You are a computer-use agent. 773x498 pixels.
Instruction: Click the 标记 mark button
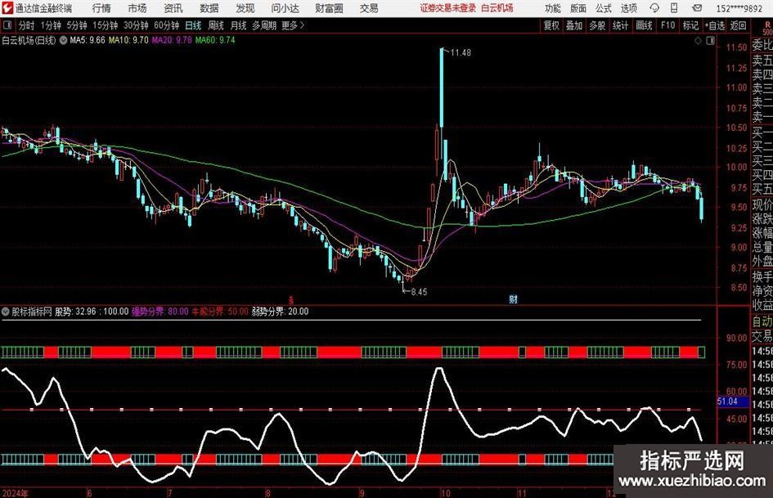pos(690,25)
